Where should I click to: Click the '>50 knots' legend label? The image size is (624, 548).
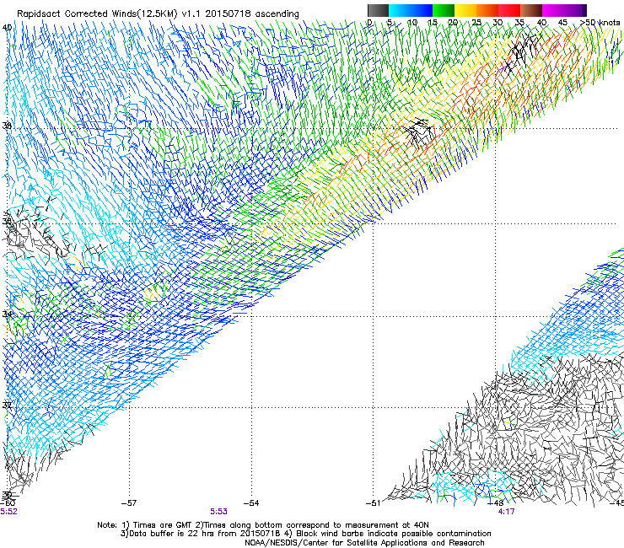pos(600,22)
